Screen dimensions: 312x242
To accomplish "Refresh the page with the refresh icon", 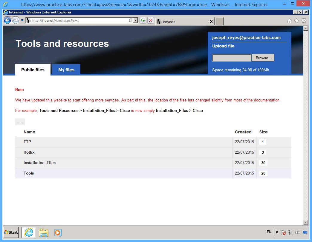I will [x=143, y=21].
